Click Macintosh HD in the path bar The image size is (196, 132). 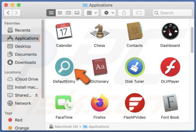click(x=63, y=127)
